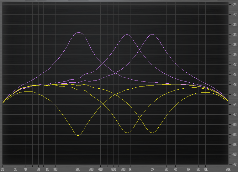Select the 800 Hz frequency axis label
The image size is (238, 172).
click(123, 169)
